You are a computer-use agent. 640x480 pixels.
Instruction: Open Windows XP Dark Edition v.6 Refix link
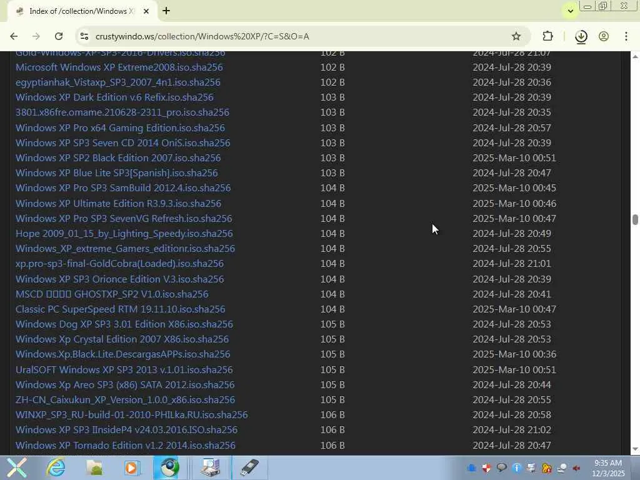(115, 97)
